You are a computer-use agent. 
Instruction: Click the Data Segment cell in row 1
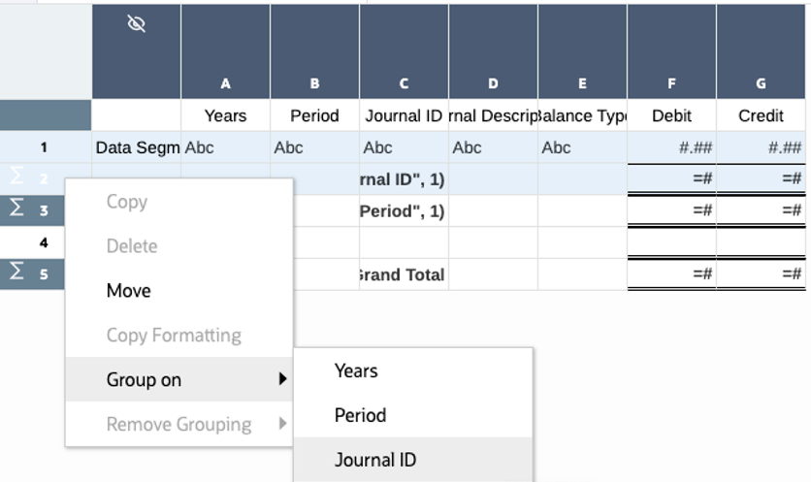(x=136, y=147)
